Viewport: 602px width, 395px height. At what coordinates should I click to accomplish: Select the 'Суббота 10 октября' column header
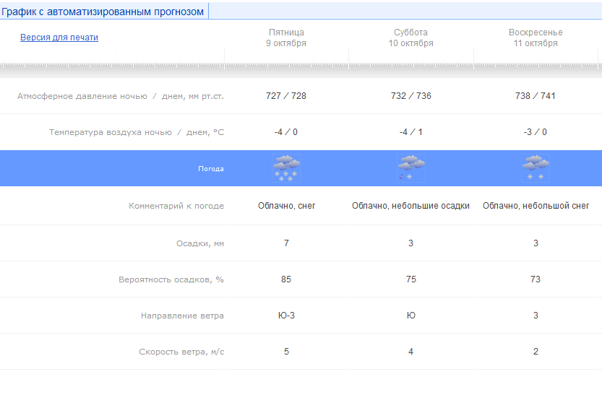[x=411, y=38]
